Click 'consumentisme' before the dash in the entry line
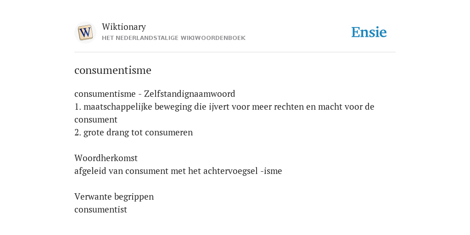This screenshot has height=235, width=470. [105, 94]
